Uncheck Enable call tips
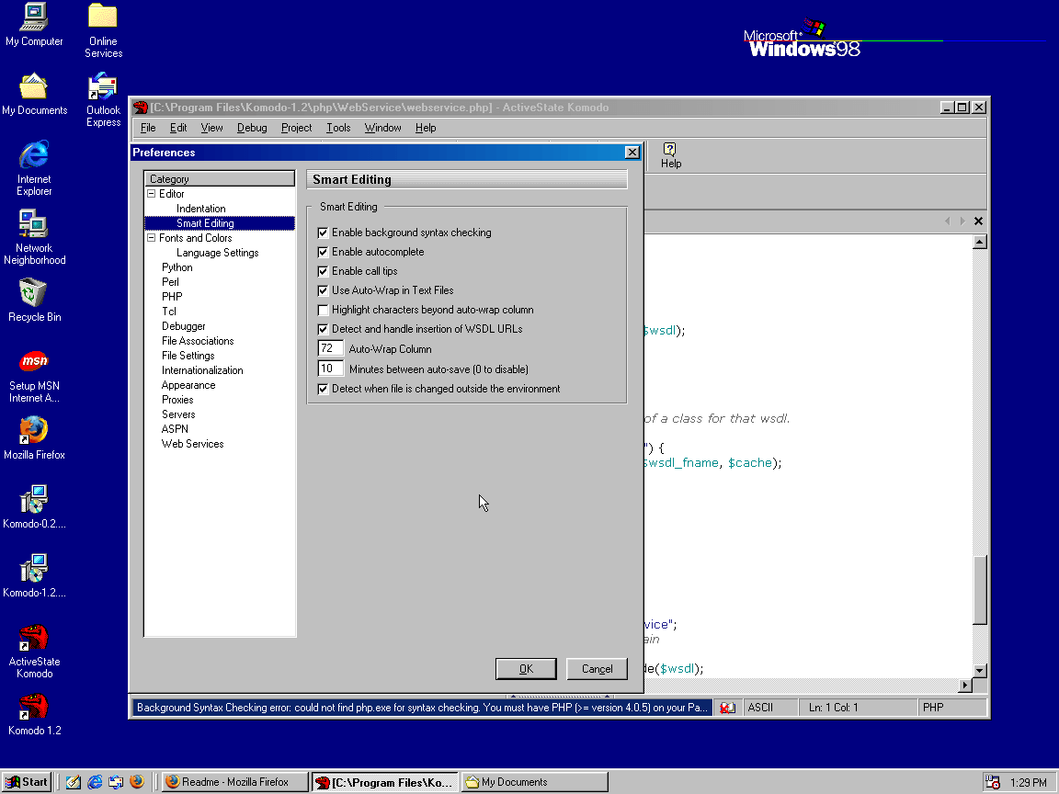This screenshot has width=1059, height=794. point(323,271)
